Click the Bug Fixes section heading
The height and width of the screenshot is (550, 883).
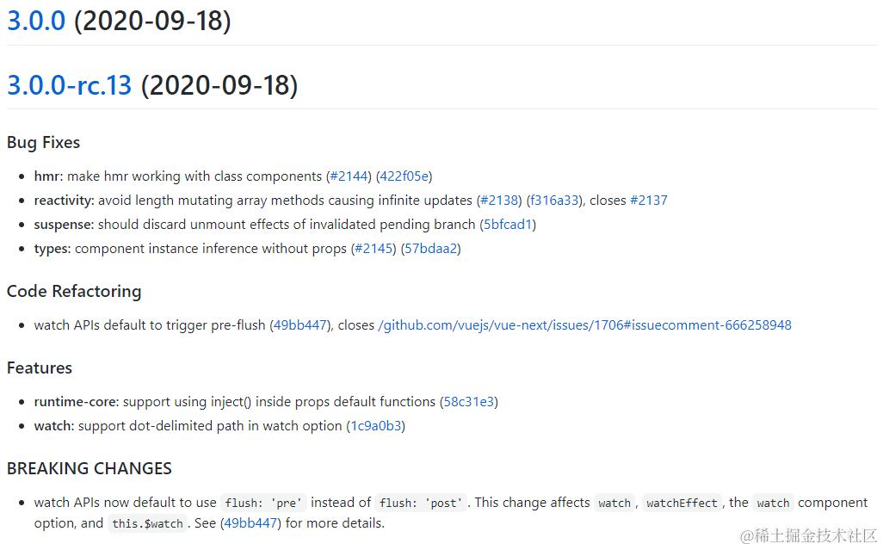click(43, 142)
